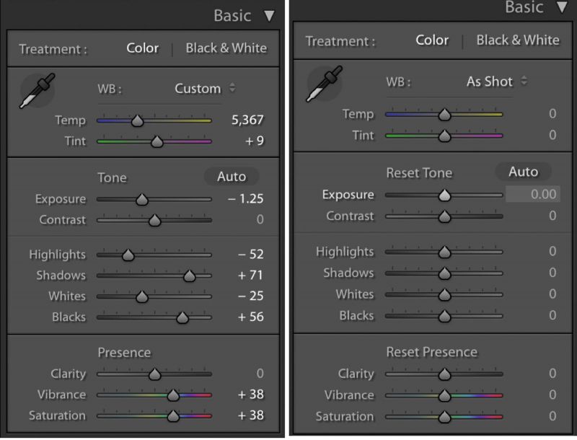The height and width of the screenshot is (440, 577).
Task: Click the Exposure value field showing 0.00
Action: (x=533, y=194)
